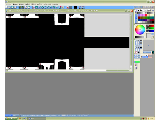The width and height of the screenshot is (160, 120).
Task: Click the teal grid pattern icon
Action: click(153, 52)
